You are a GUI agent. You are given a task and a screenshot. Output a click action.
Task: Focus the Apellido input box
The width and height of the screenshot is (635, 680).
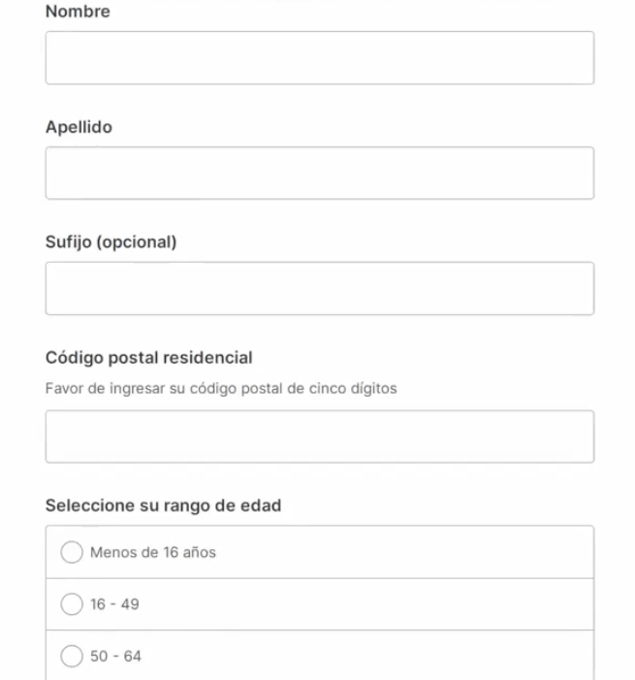(x=319, y=173)
